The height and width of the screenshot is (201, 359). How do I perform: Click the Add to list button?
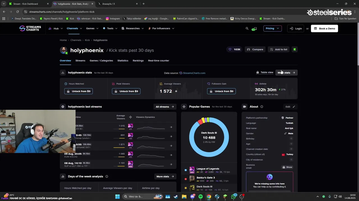click(279, 49)
